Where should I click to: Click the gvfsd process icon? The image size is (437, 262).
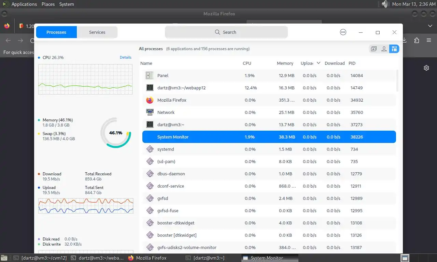point(150,198)
